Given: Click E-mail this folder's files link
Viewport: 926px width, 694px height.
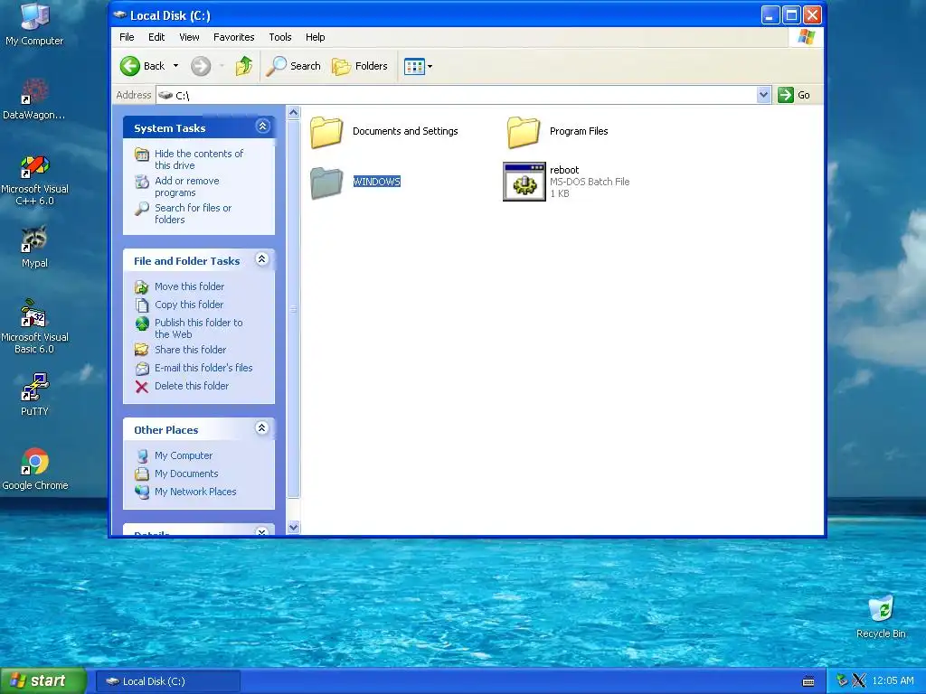Looking at the screenshot, I should (203, 368).
